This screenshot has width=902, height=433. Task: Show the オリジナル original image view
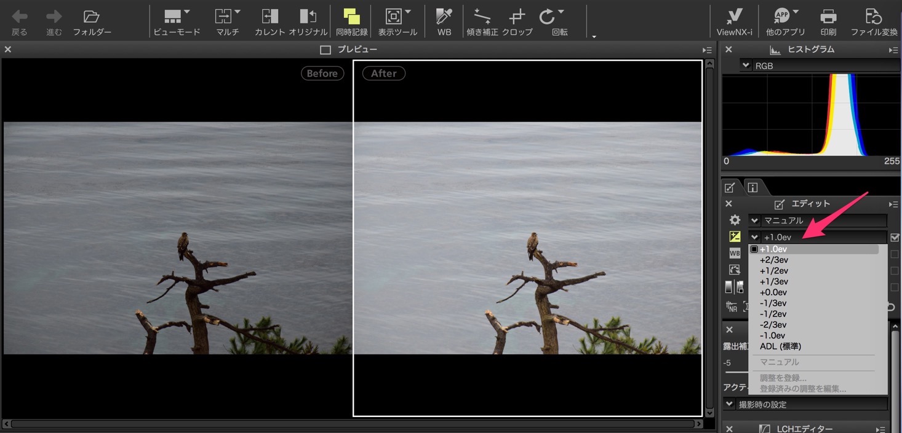point(308,21)
